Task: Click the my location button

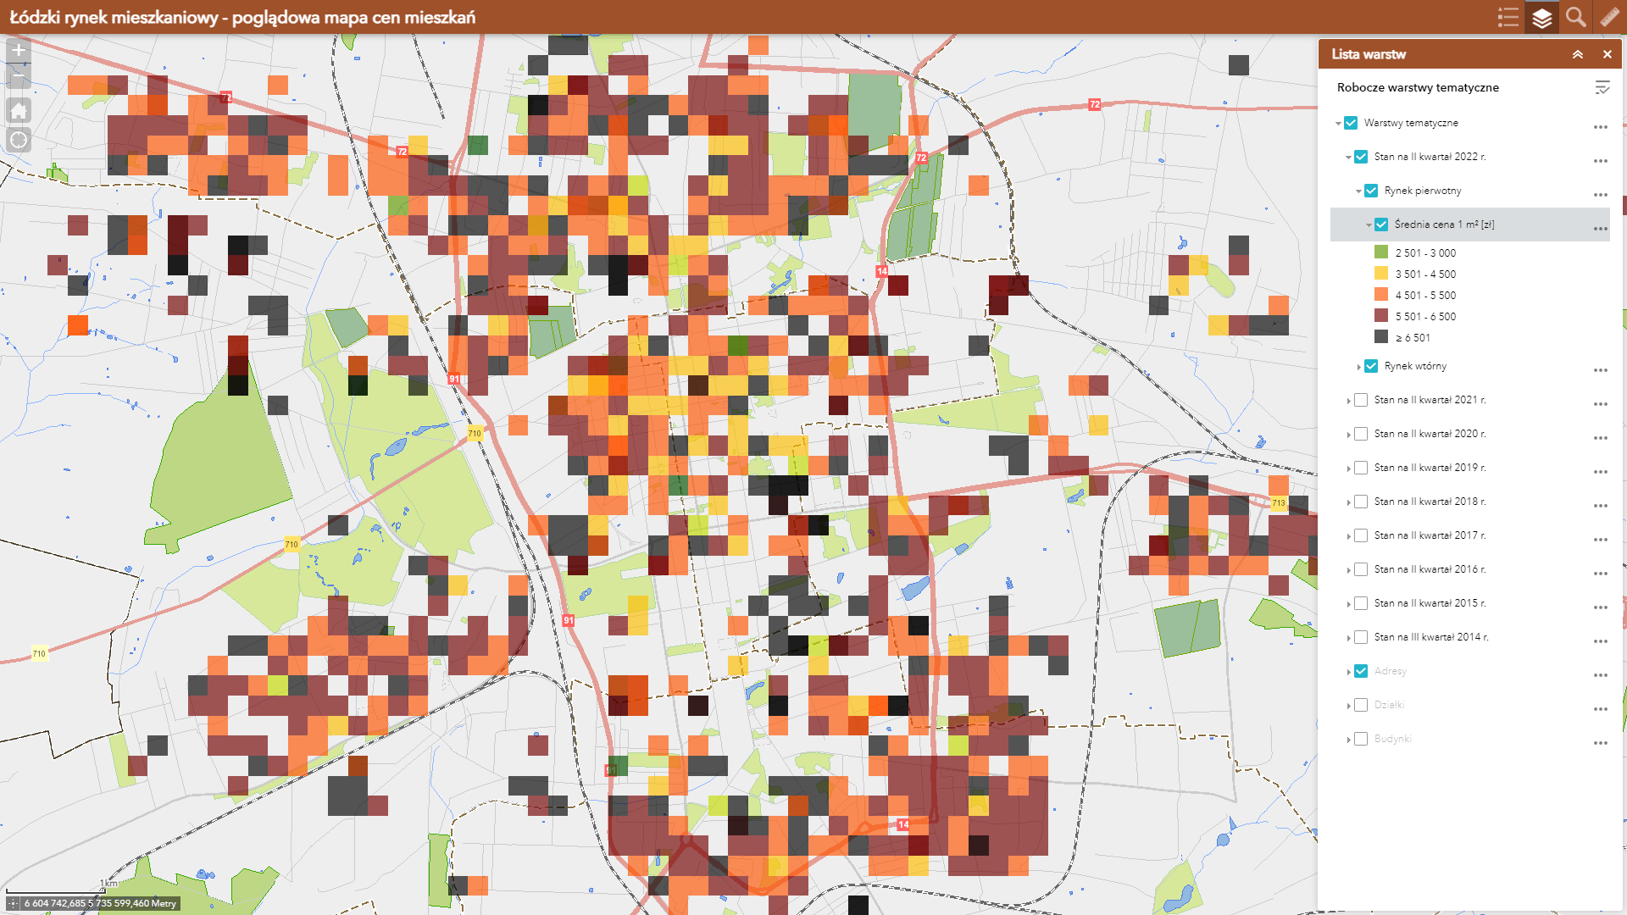Action: pos(18,140)
